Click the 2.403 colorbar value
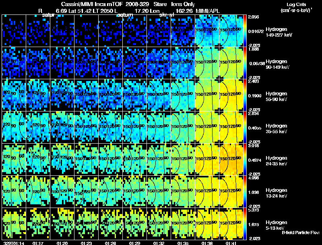This screenshot has width=322, height=245. 254,81
